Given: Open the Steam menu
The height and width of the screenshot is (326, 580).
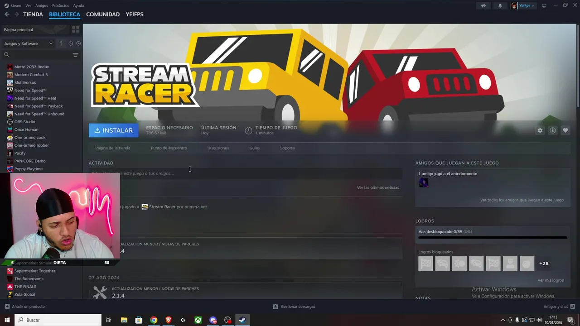Looking at the screenshot, I should coord(13,6).
